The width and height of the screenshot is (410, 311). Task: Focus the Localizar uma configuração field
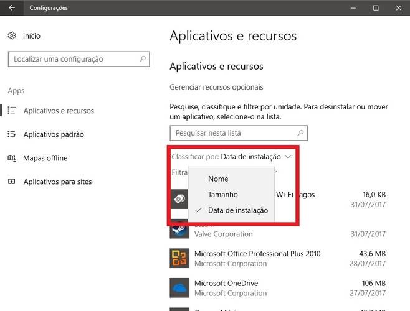click(79, 59)
